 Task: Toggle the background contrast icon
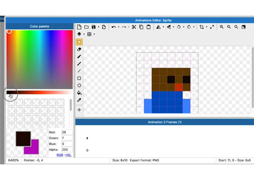coord(243,27)
